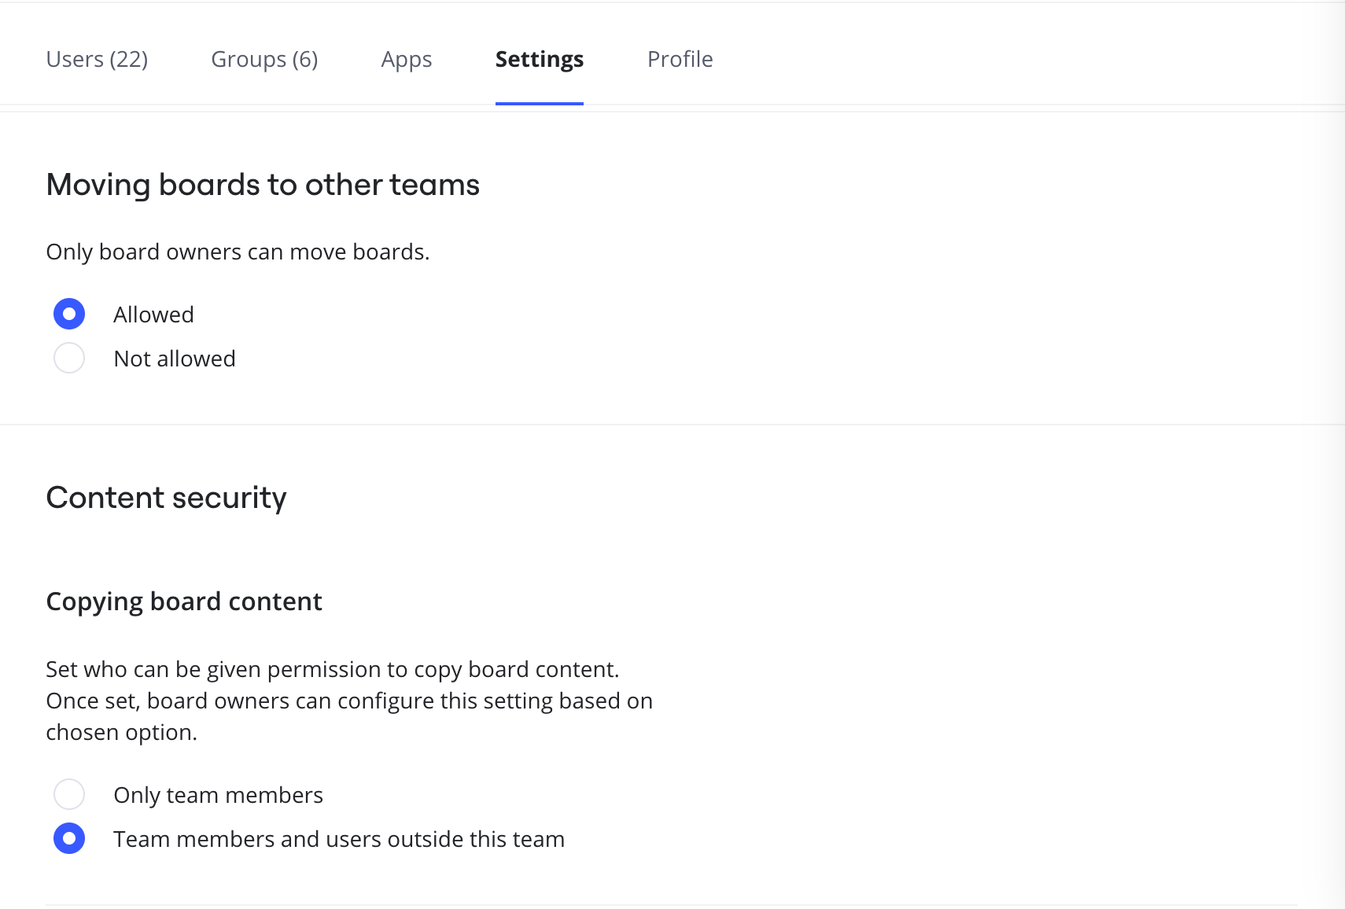The height and width of the screenshot is (909, 1345).
Task: Choose the Not allowed radio button circle
Action: coord(69,358)
